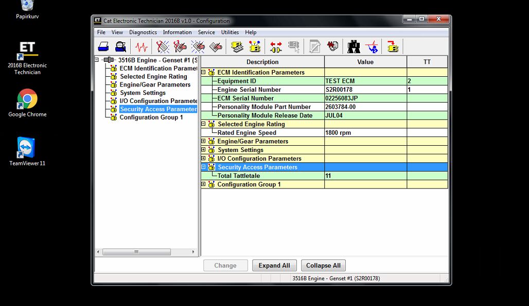Click the greyed ECM pointer toolbar icon
529x306 pixels.
[293, 46]
